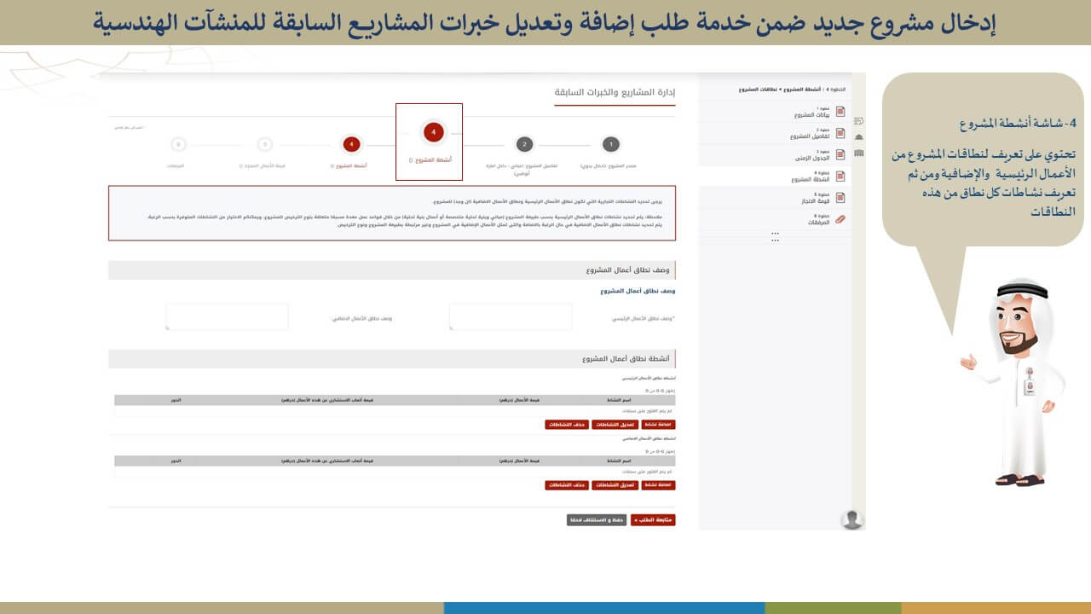Go to step 1 circle in the progress stepper
The height and width of the screenshot is (614, 1091).
click(x=609, y=144)
